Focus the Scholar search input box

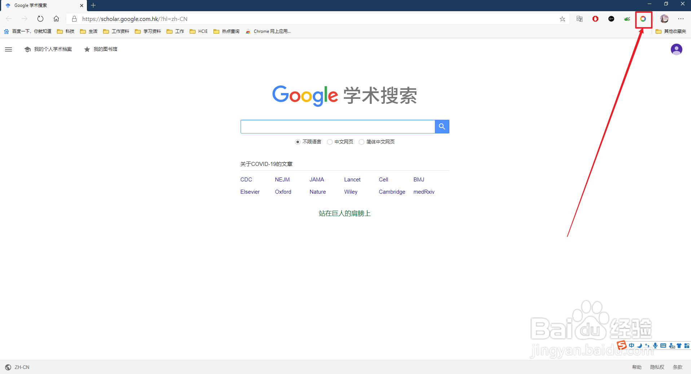[x=338, y=127]
